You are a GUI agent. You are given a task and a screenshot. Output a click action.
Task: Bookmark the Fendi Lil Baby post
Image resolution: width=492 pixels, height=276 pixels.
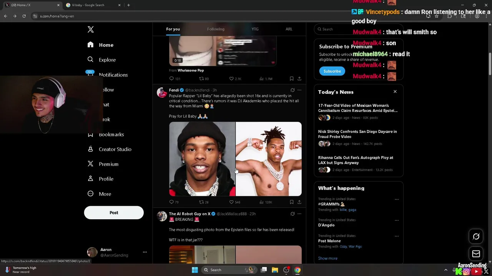292,202
